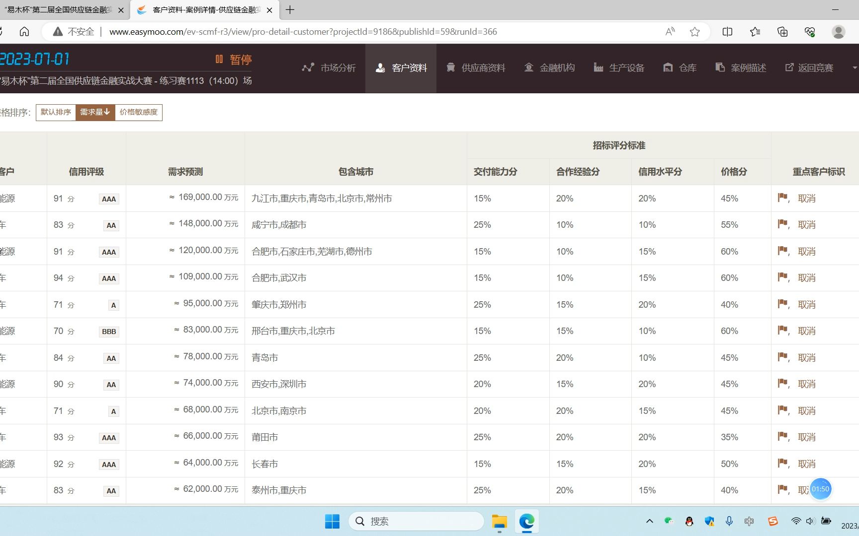The image size is (859, 536).
Task: Open the browser collections icon
Action: (782, 32)
